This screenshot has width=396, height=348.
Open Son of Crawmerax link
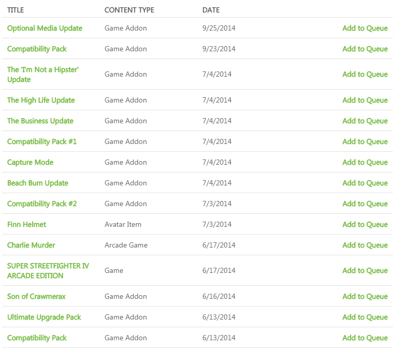click(36, 296)
